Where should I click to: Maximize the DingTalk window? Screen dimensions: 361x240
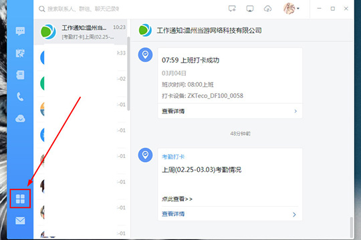tap(333, 9)
